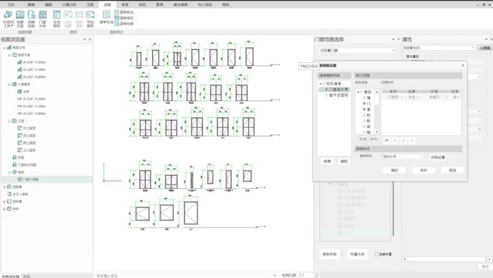
Task: Click the add-row icon below filter table
Action: (387, 140)
